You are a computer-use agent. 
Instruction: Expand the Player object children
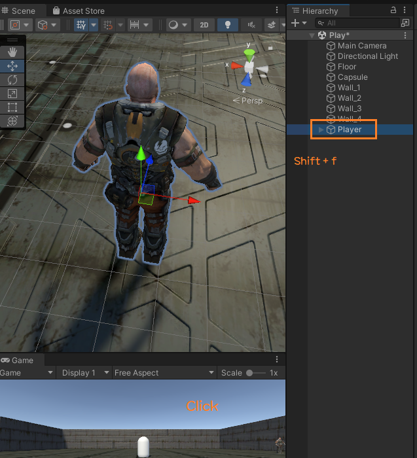click(x=321, y=130)
